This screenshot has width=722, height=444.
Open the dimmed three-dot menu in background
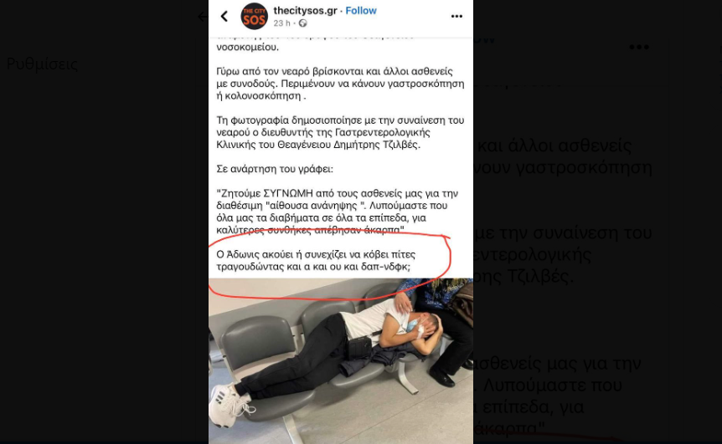(x=638, y=48)
